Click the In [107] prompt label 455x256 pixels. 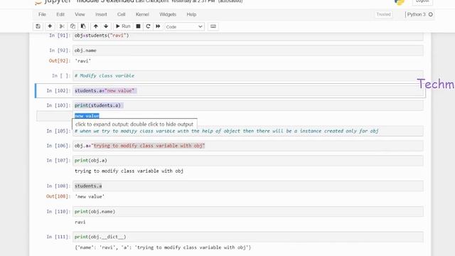[x=58, y=161]
